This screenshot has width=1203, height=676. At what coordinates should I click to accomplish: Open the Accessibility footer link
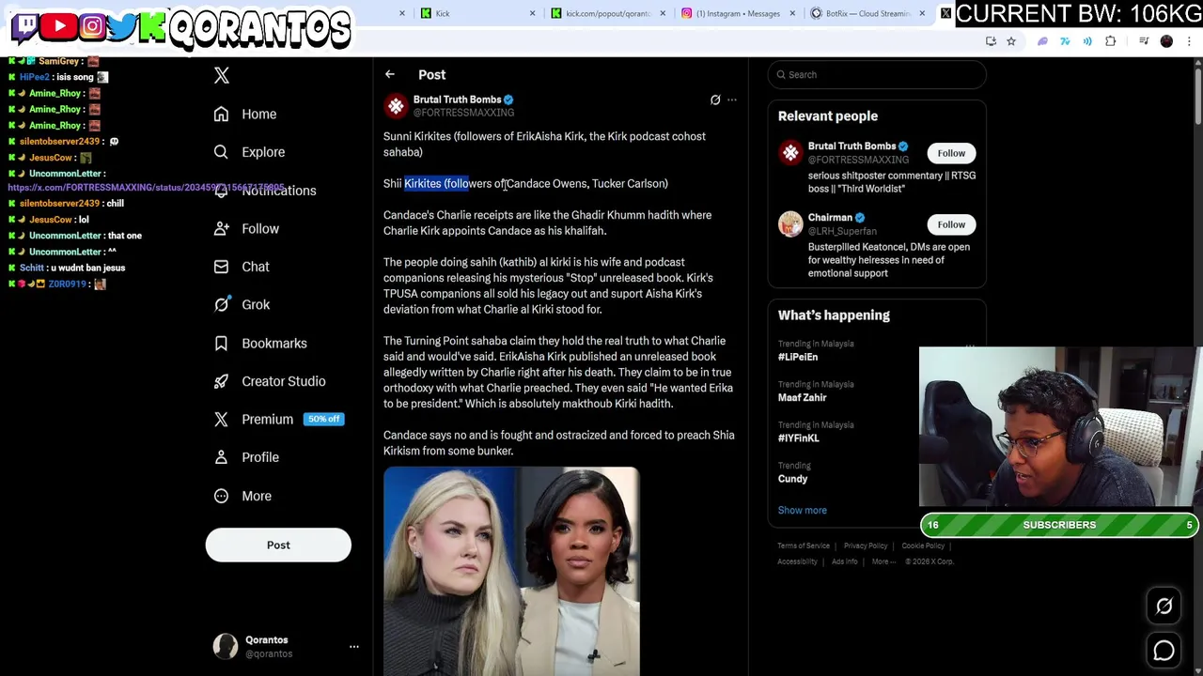[x=797, y=561]
